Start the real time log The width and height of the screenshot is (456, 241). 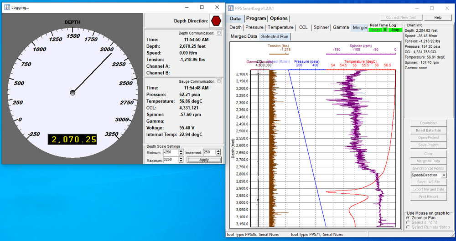click(x=375, y=30)
